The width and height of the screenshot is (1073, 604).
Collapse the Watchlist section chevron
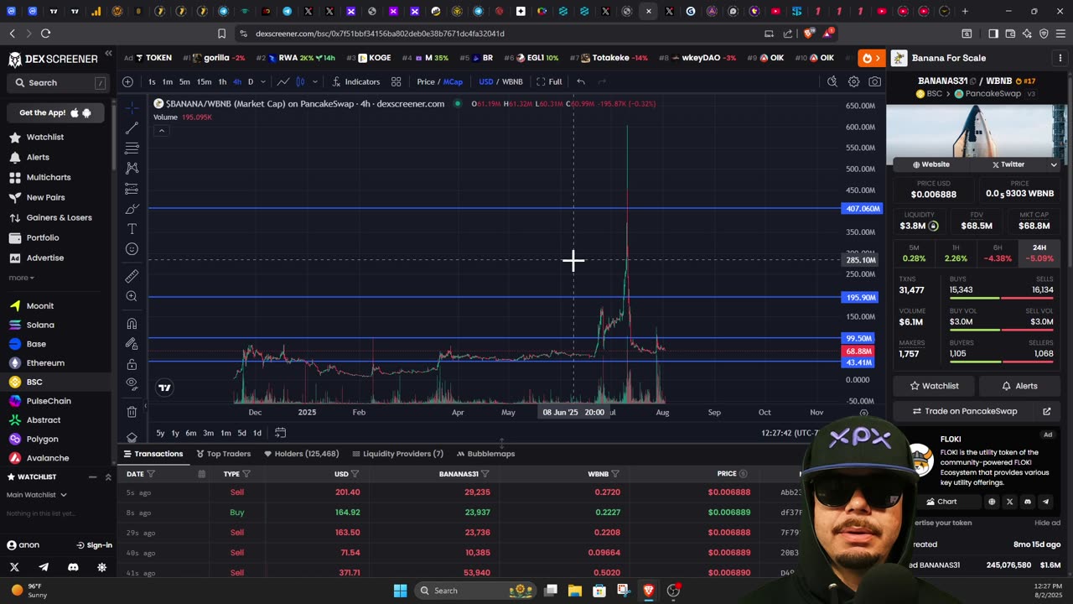pyautogui.click(x=108, y=476)
